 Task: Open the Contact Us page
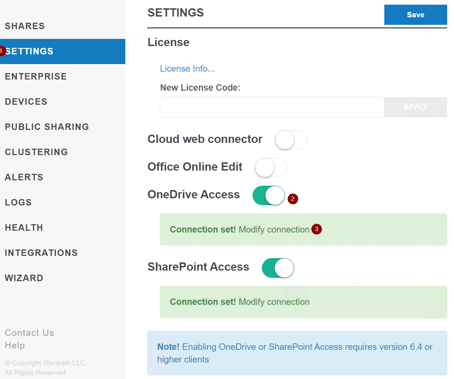pos(29,333)
